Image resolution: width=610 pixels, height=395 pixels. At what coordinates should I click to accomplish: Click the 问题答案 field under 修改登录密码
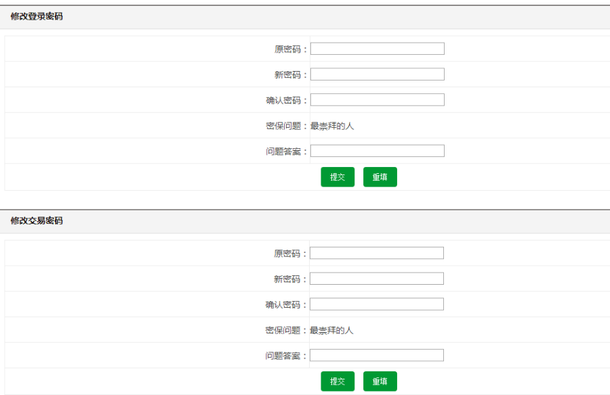pyautogui.click(x=377, y=150)
